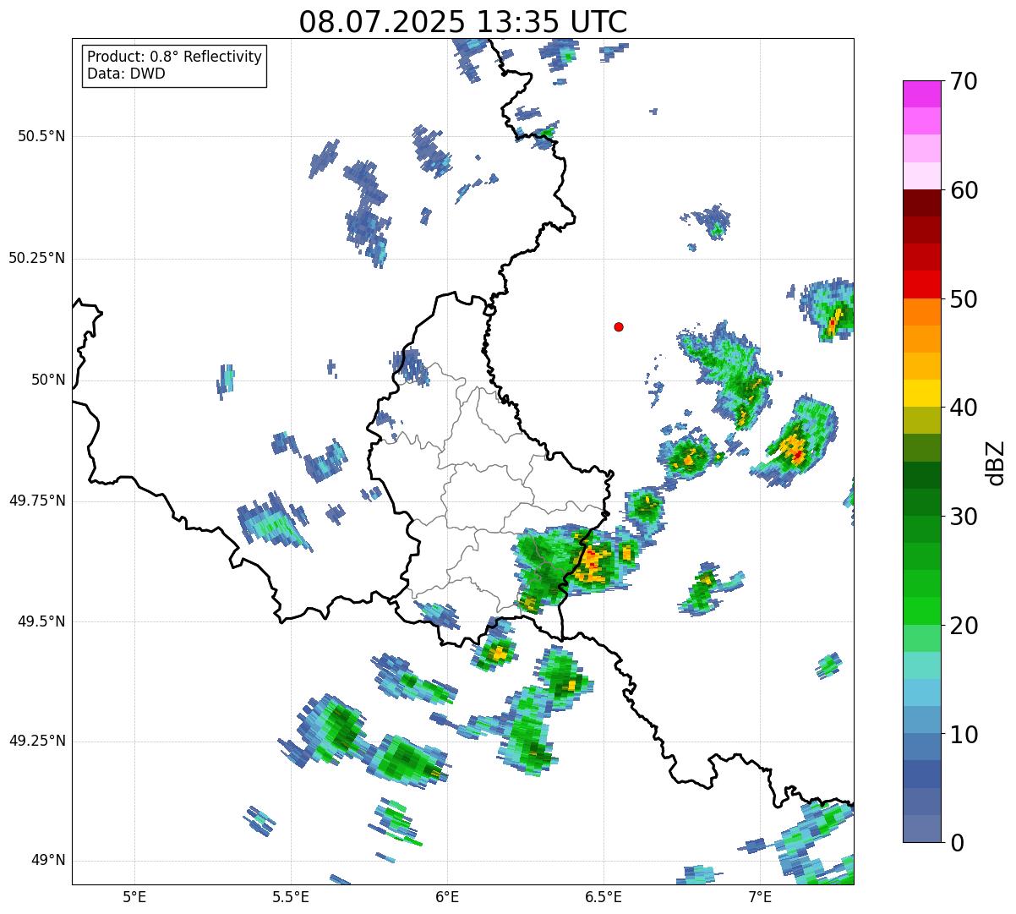Click the '5°E' longitude label
Viewport: 1016px width, 914px height.
pyautogui.click(x=134, y=896)
